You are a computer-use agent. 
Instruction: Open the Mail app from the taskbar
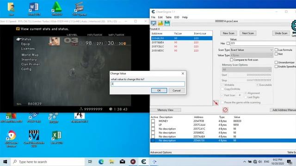(122, 162)
